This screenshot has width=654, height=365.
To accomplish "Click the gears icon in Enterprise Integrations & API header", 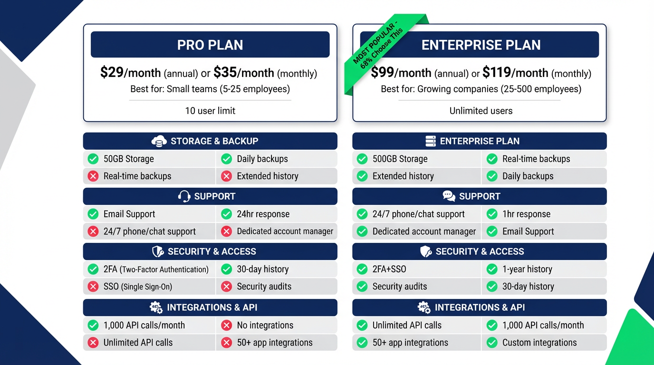I will click(x=424, y=307).
